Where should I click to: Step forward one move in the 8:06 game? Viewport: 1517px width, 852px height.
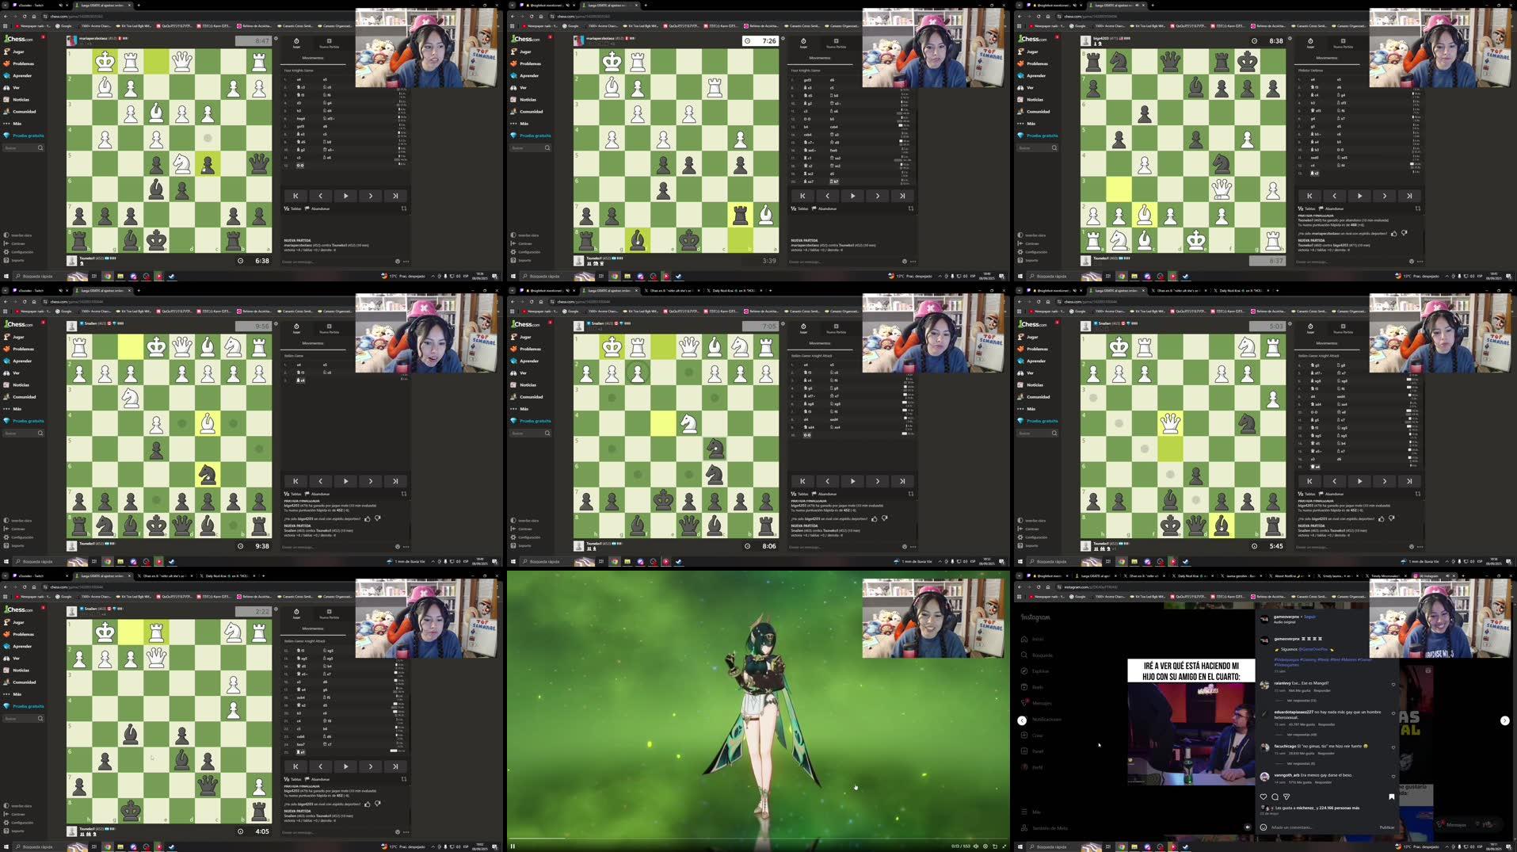877,481
